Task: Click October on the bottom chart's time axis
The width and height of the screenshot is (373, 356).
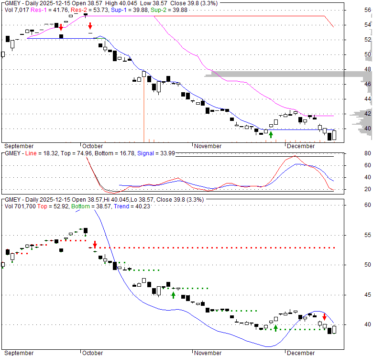Action: click(92, 353)
